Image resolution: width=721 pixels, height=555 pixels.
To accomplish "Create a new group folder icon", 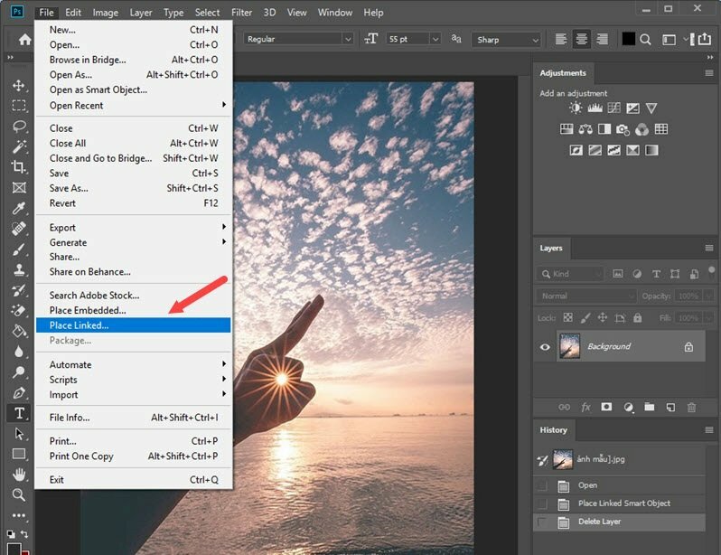I will 650,407.
